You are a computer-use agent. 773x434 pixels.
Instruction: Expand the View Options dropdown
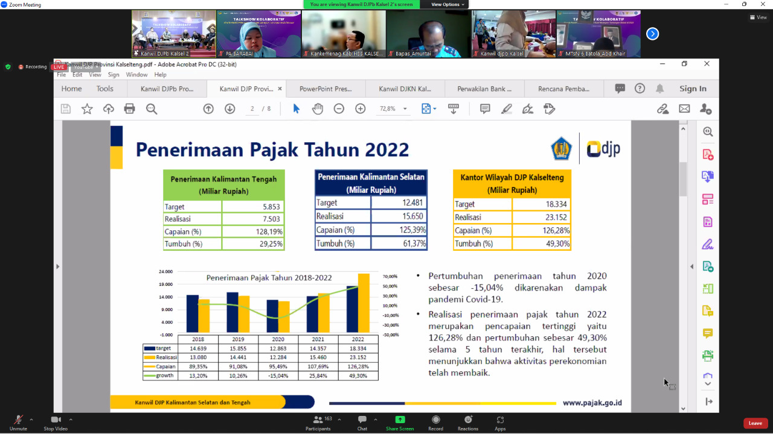point(448,4)
